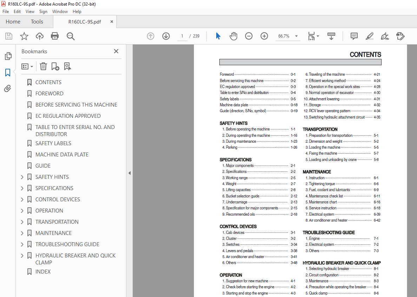Delete selected bookmark trash icon
Image resolution: width=417 pixels, height=297 pixels.
click(x=43, y=66)
